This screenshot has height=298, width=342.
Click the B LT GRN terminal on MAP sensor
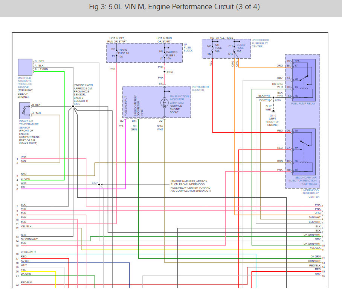pyautogui.click(x=41, y=70)
